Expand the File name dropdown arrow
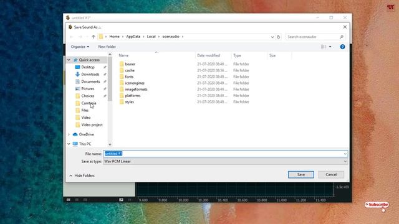This screenshot has height=224, width=399. point(345,154)
